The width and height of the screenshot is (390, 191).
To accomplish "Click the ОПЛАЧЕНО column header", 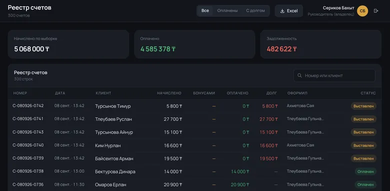I will pyautogui.click(x=237, y=93).
